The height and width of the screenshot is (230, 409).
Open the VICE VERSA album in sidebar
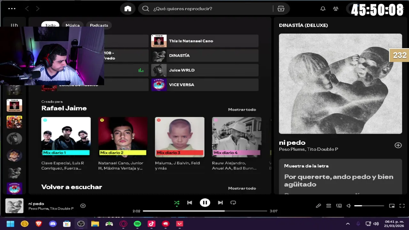[x=14, y=188]
